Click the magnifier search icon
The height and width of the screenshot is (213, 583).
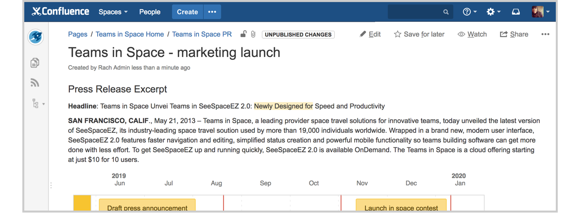coord(446,12)
